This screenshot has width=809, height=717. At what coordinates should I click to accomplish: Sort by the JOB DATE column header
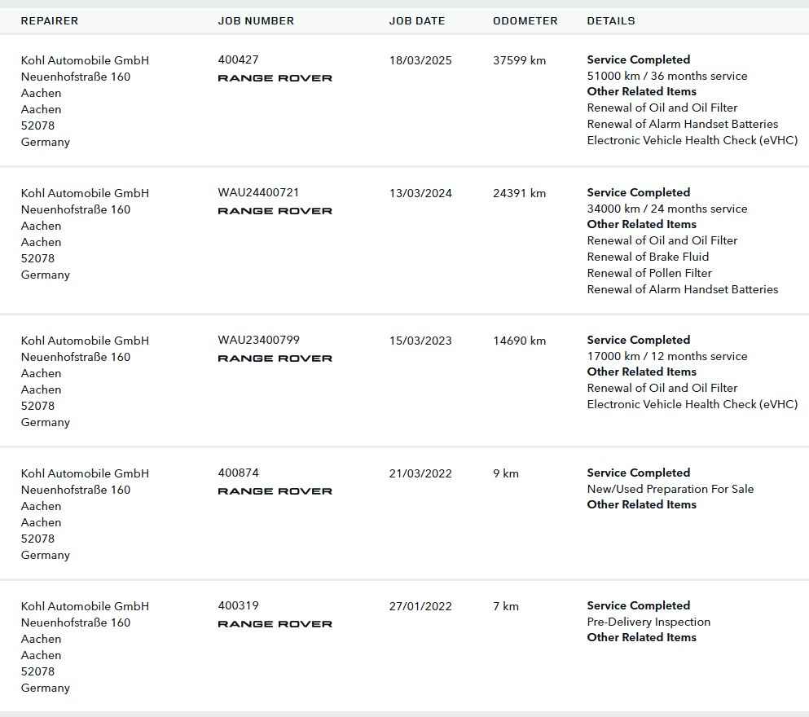(x=417, y=20)
